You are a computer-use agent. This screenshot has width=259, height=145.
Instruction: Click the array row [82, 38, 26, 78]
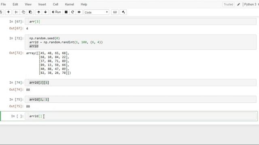coord(54,72)
